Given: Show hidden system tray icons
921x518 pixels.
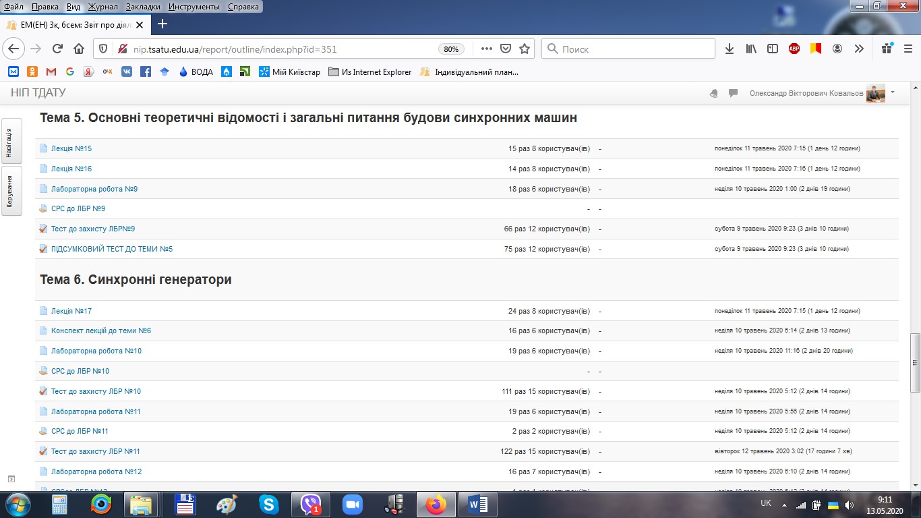Looking at the screenshot, I should (784, 504).
